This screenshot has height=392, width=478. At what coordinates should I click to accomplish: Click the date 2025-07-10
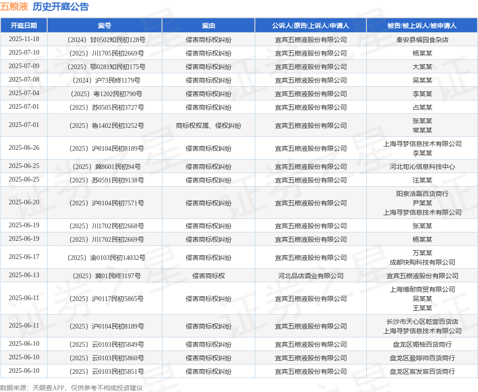click(24, 53)
